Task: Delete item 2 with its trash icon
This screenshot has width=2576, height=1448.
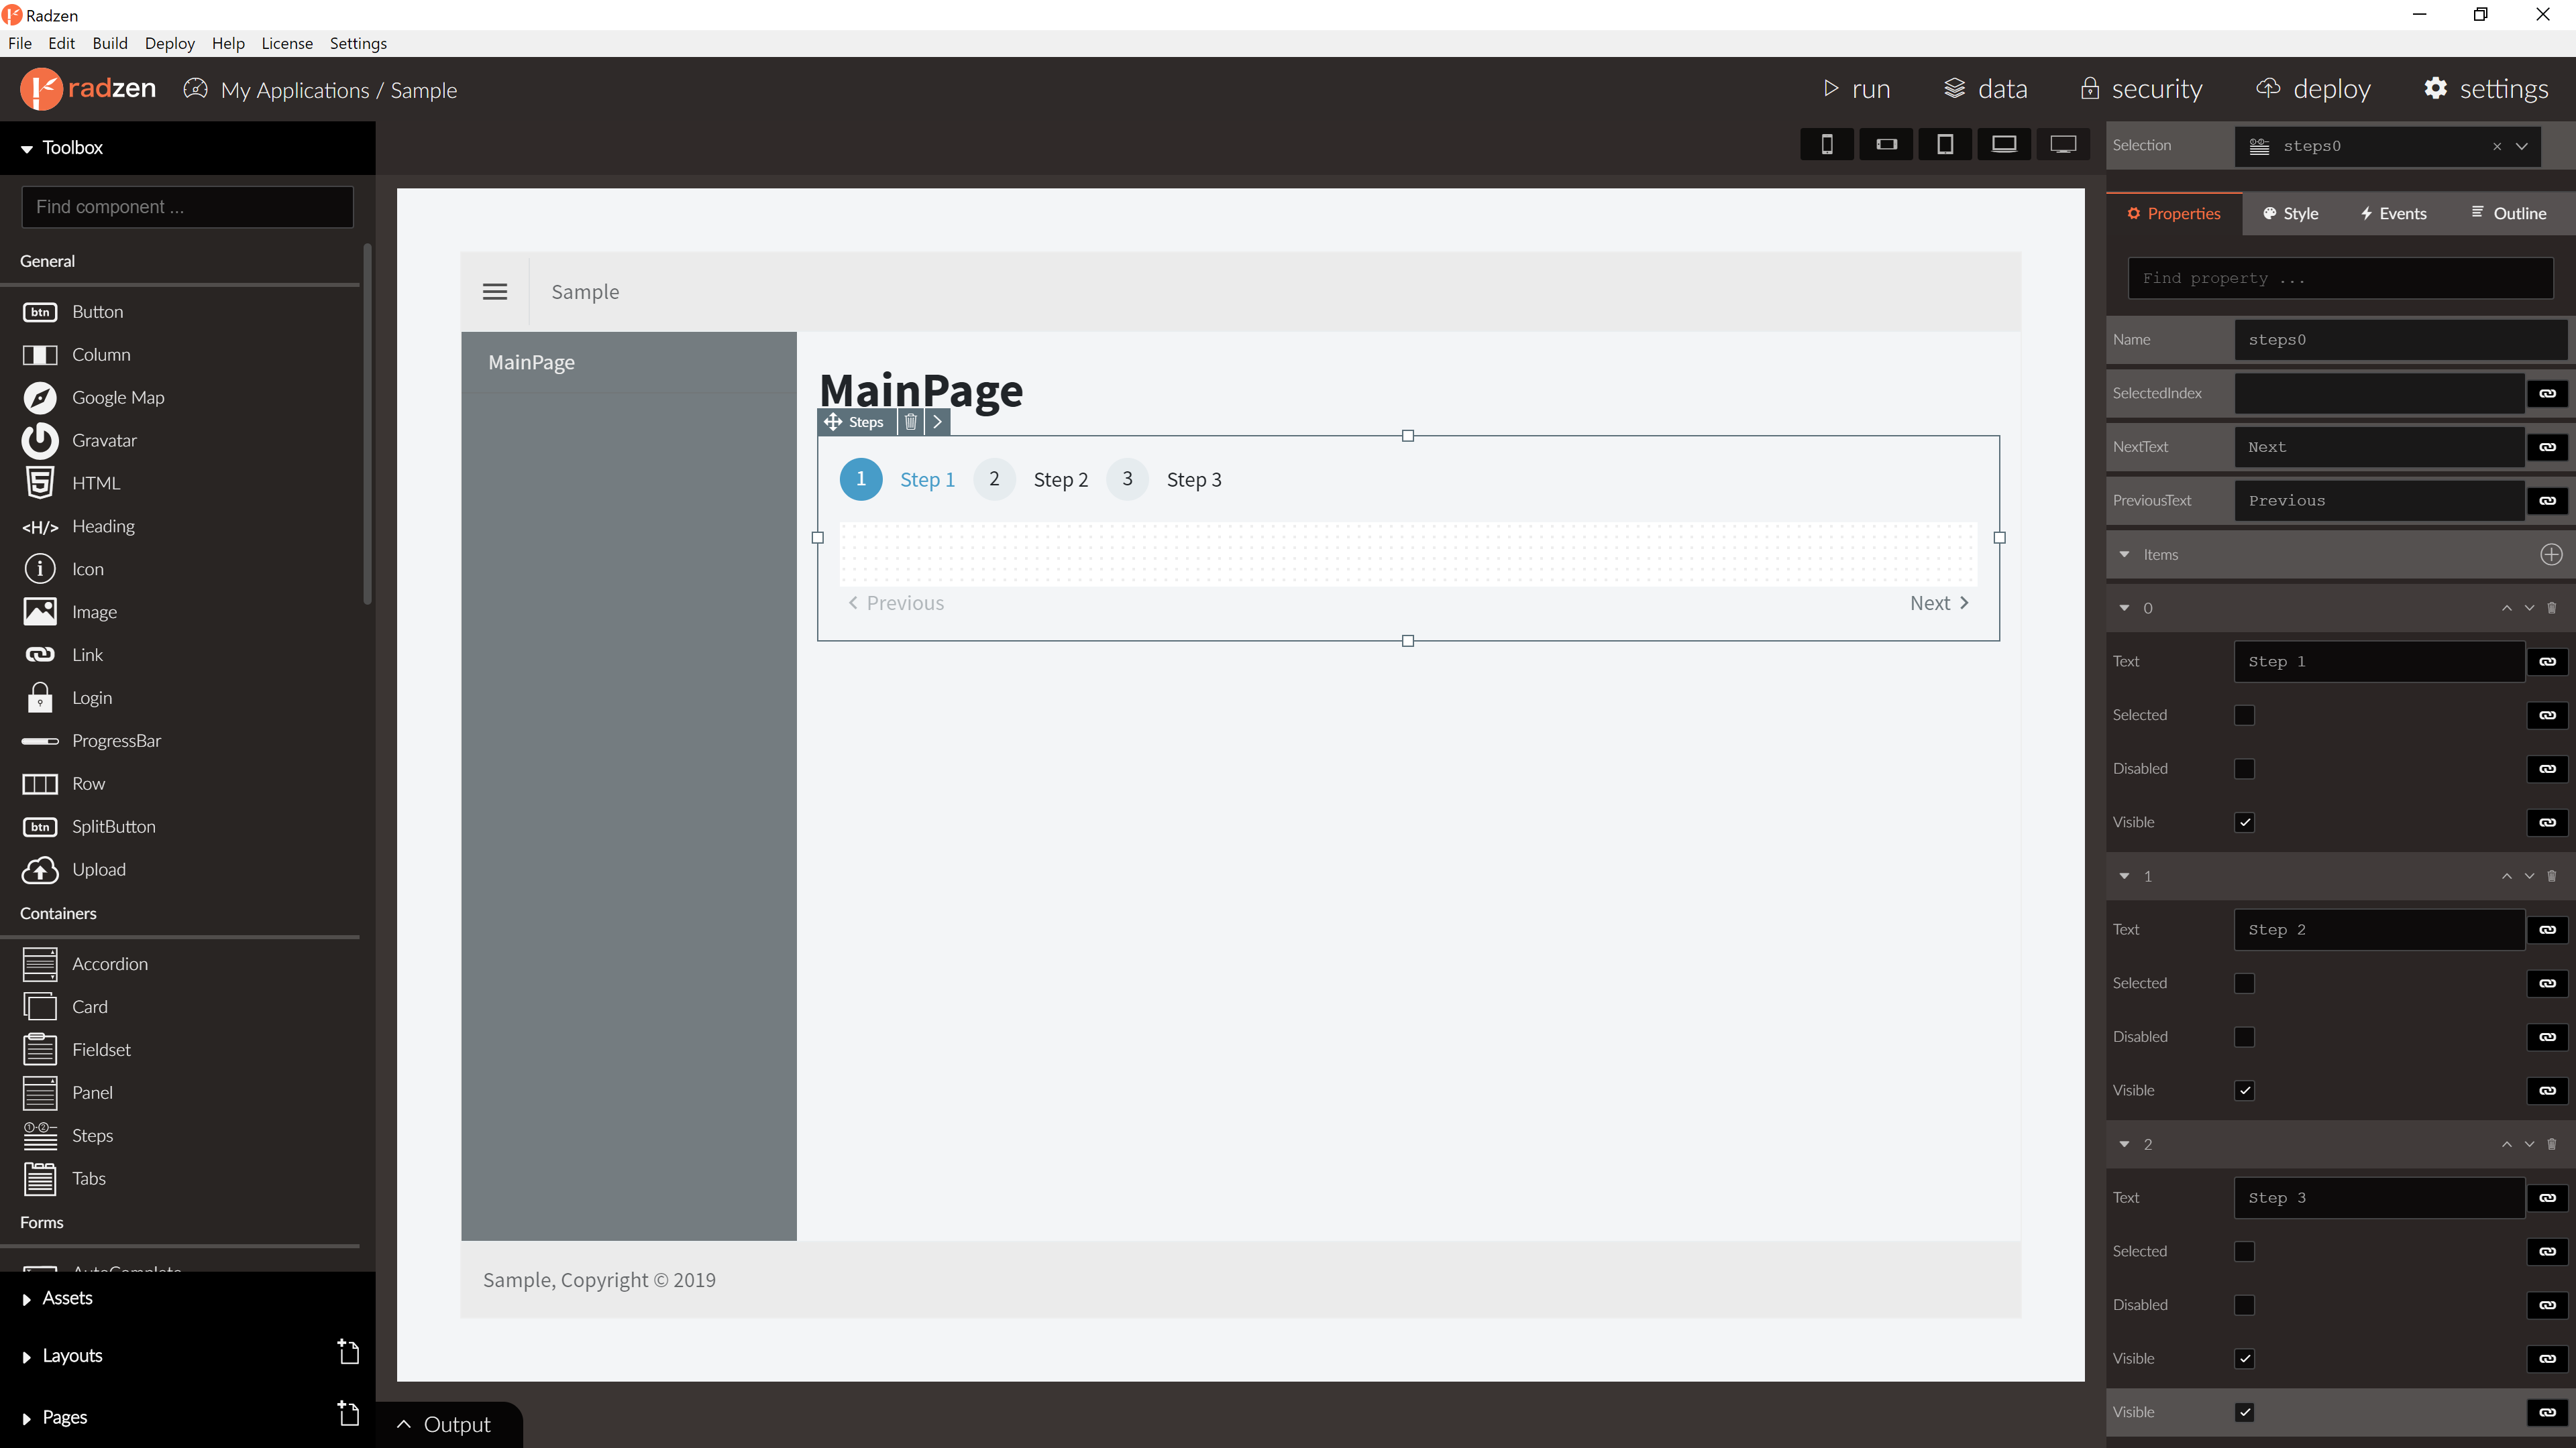Action: tap(2552, 1144)
